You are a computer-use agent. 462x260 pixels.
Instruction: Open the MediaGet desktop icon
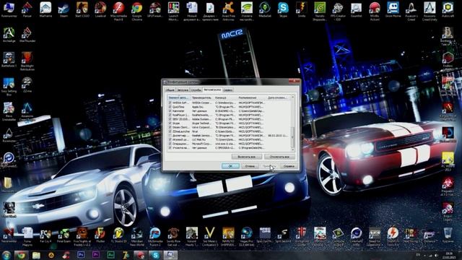click(265, 9)
